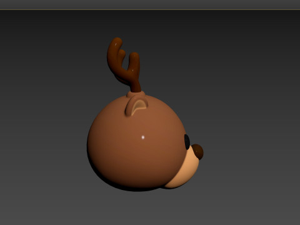Screen dimensions: 300x225
Task: Pick the reindeer's dark brown nose
Action: (x=198, y=152)
